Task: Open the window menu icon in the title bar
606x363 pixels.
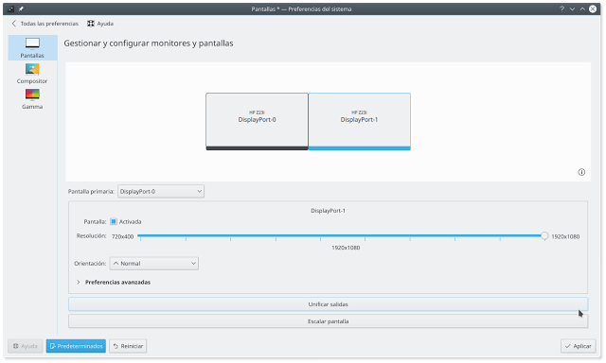Action: coord(10,9)
